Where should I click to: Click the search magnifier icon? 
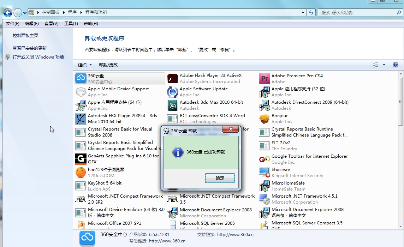click(x=399, y=12)
